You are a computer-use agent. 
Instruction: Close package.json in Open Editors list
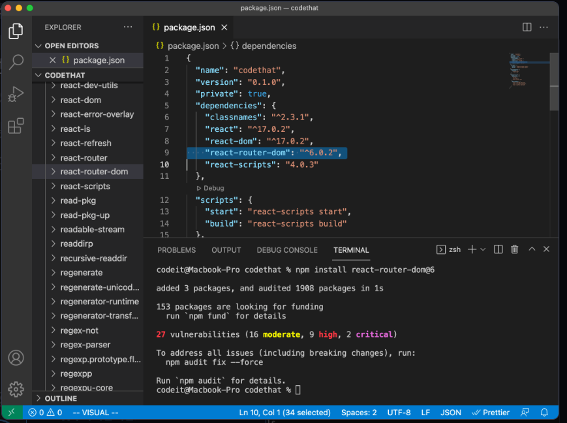point(52,60)
